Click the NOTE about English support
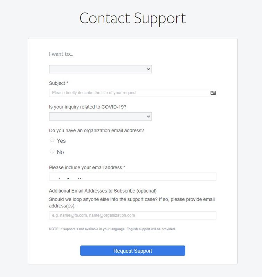Viewport: 262px width, 277px height. tap(112, 229)
